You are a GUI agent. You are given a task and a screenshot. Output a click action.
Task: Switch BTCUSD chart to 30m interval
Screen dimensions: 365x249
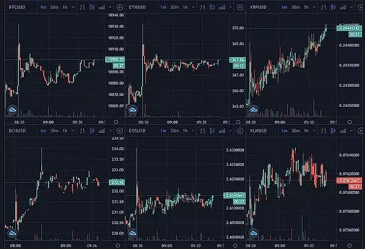tap(55, 7)
